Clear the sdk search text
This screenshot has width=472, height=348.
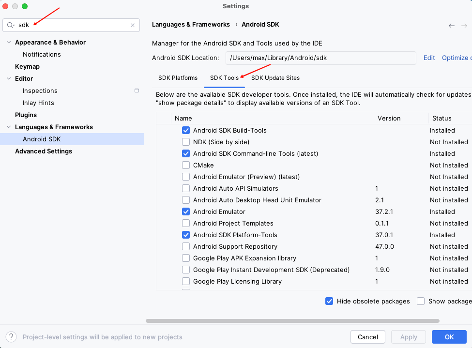133,25
